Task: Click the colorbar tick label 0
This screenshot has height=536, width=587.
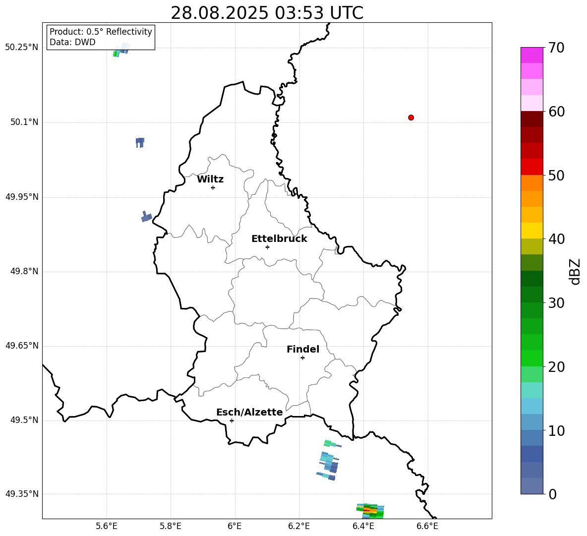Action: click(552, 494)
